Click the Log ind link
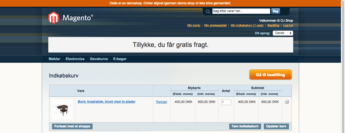The width and height of the screenshot is (345, 133). [x=288, y=25]
